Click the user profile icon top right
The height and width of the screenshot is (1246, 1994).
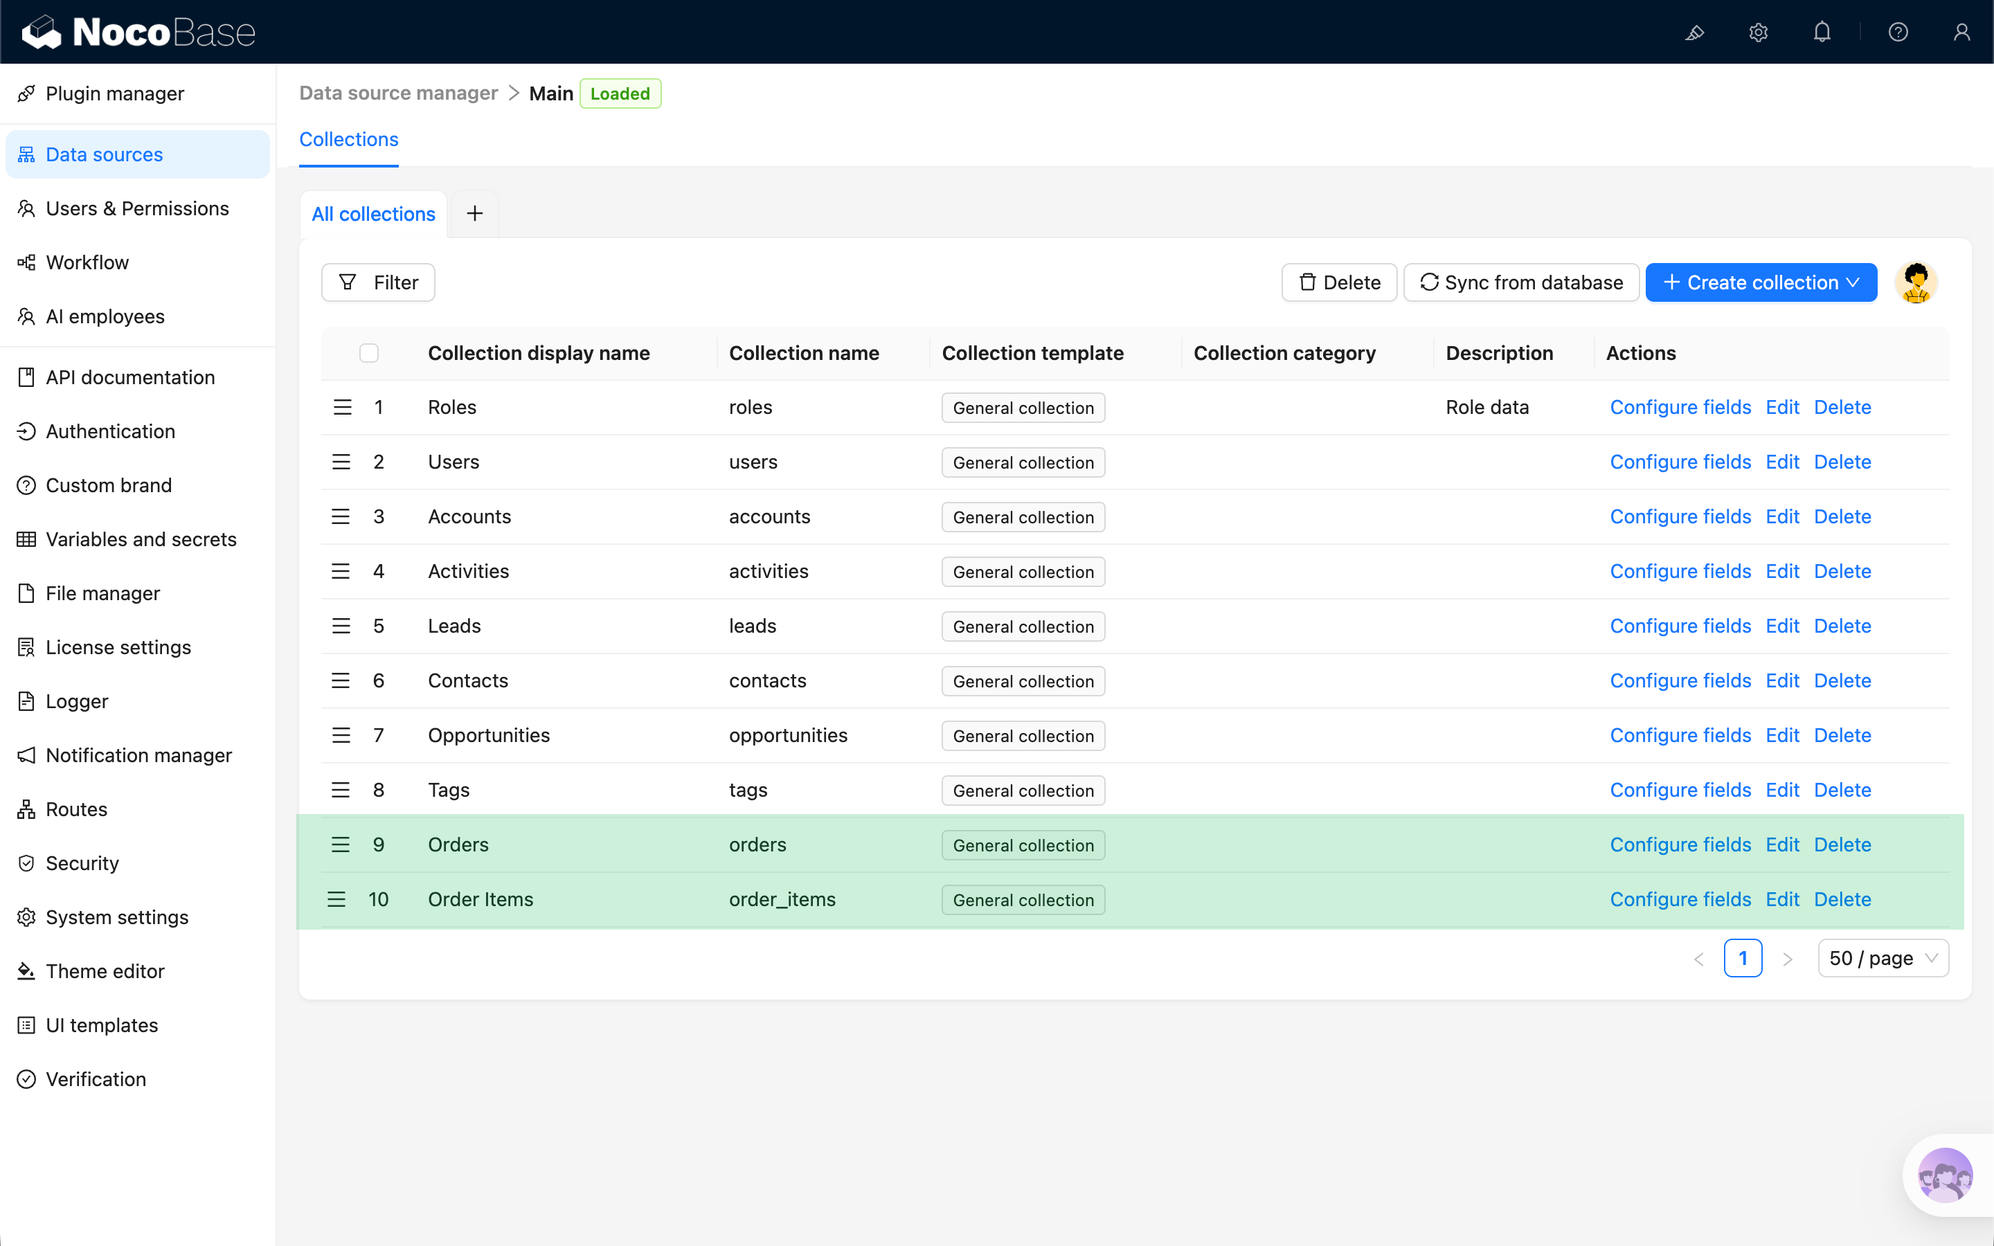pos(1961,32)
